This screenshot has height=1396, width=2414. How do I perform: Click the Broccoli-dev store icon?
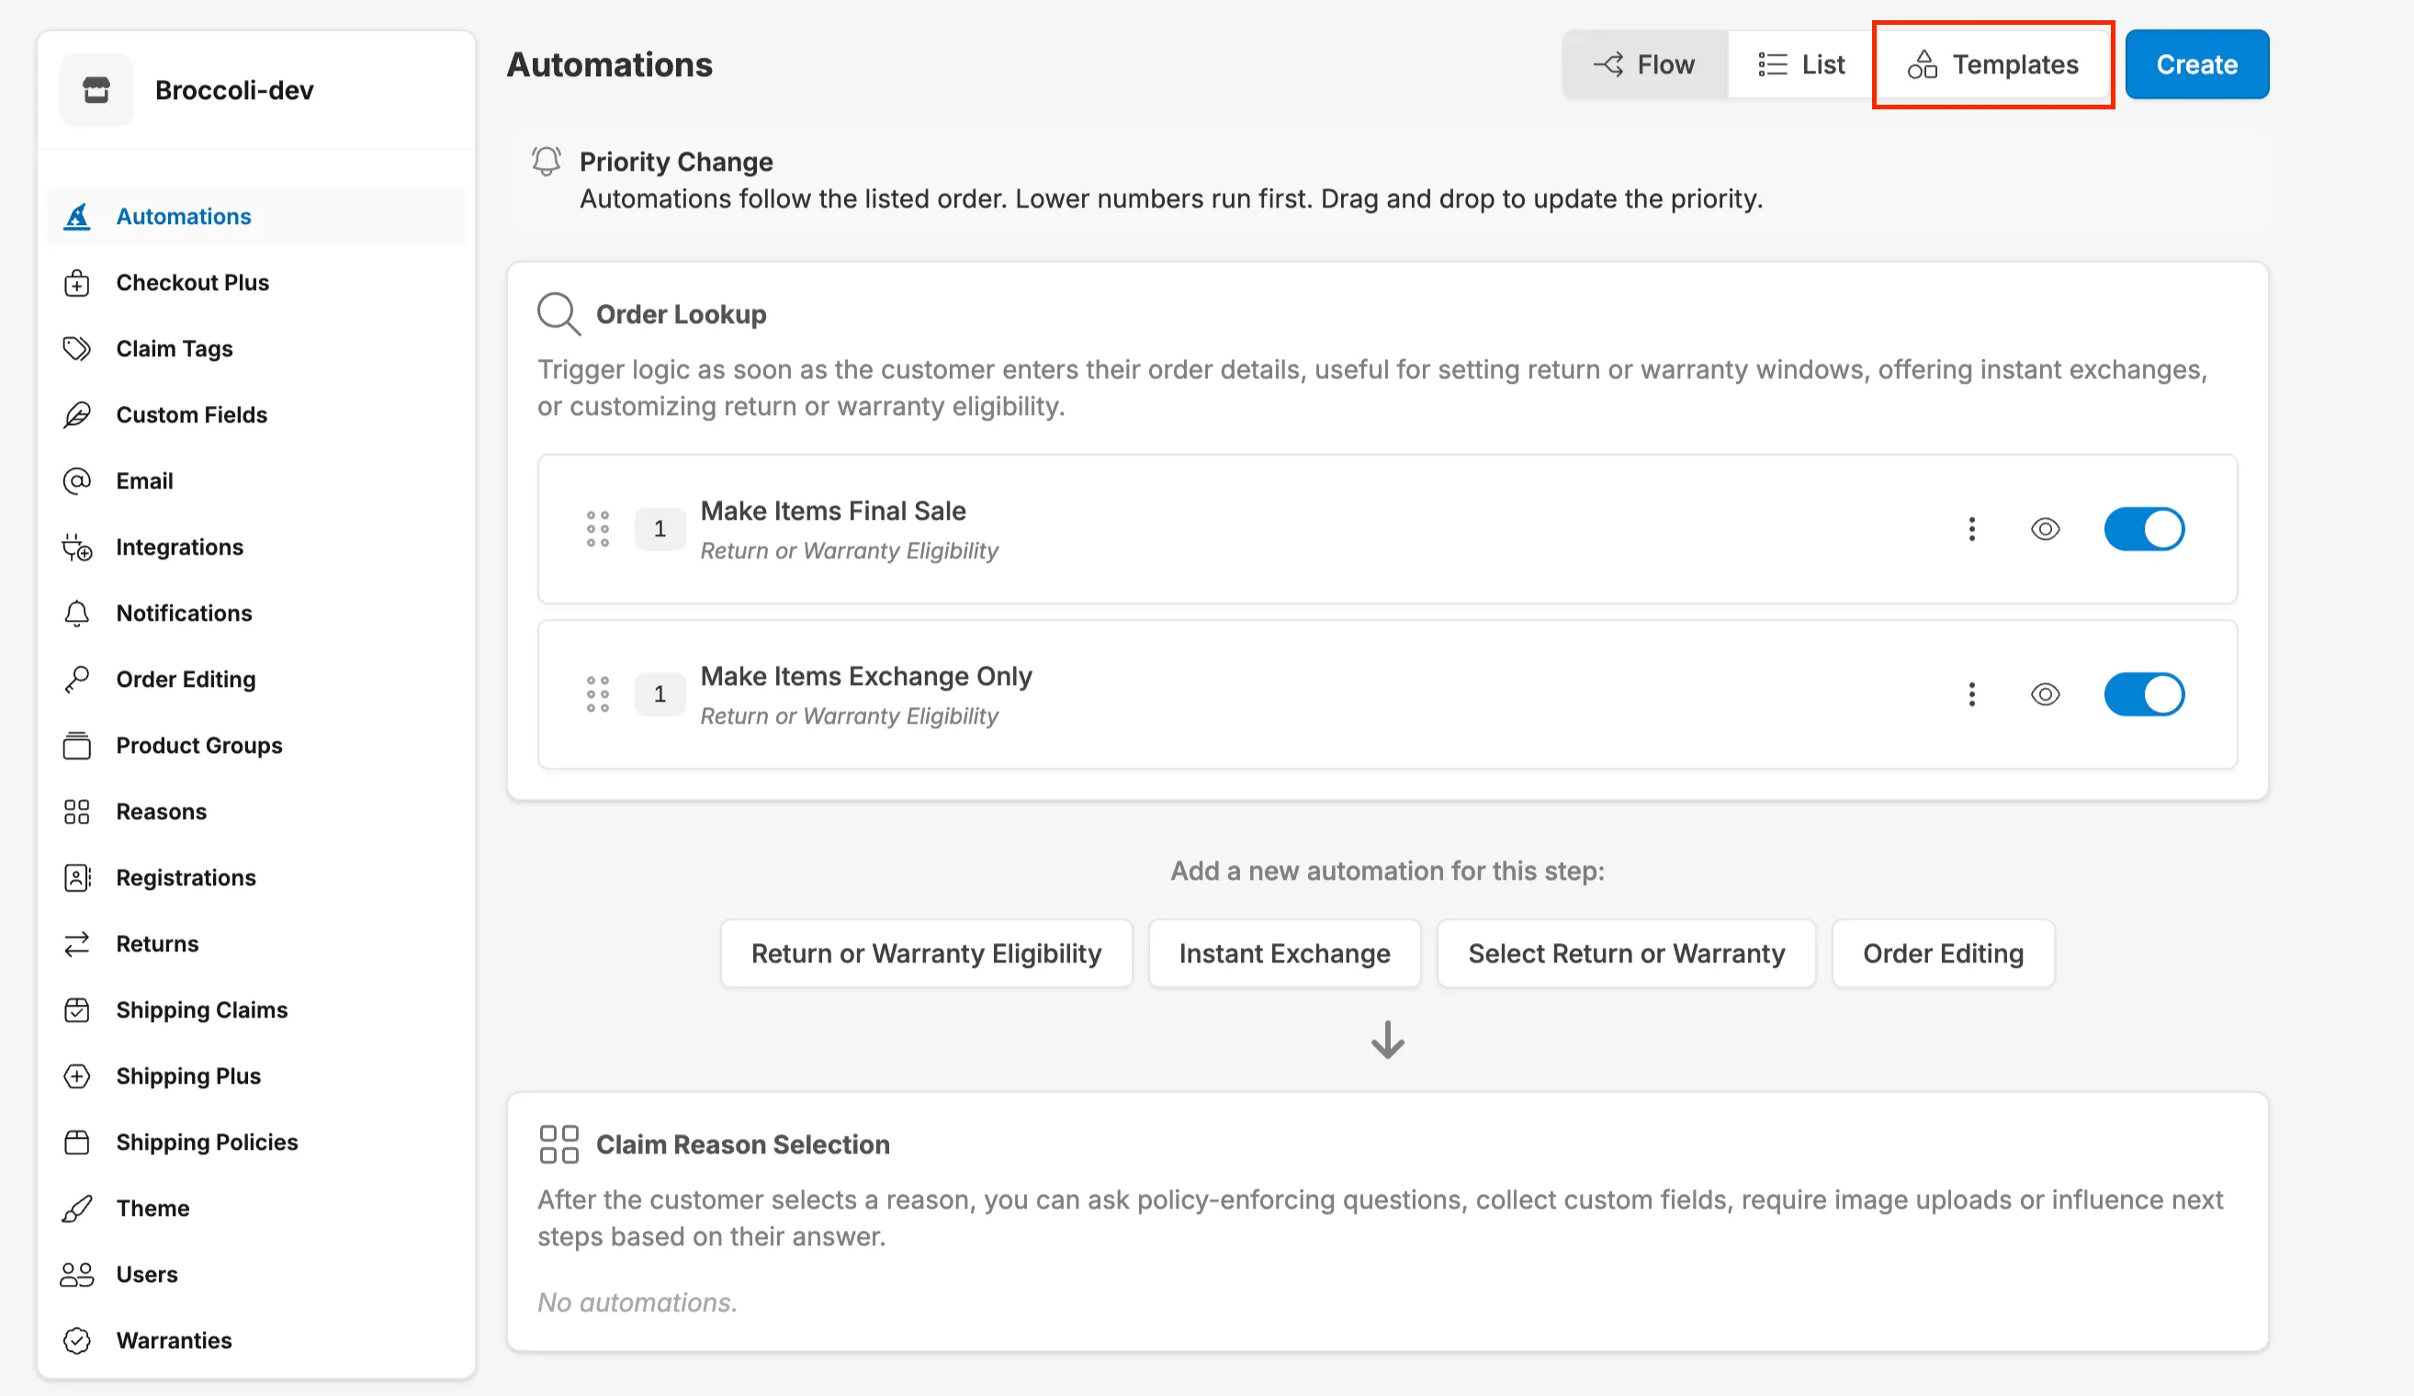[96, 89]
